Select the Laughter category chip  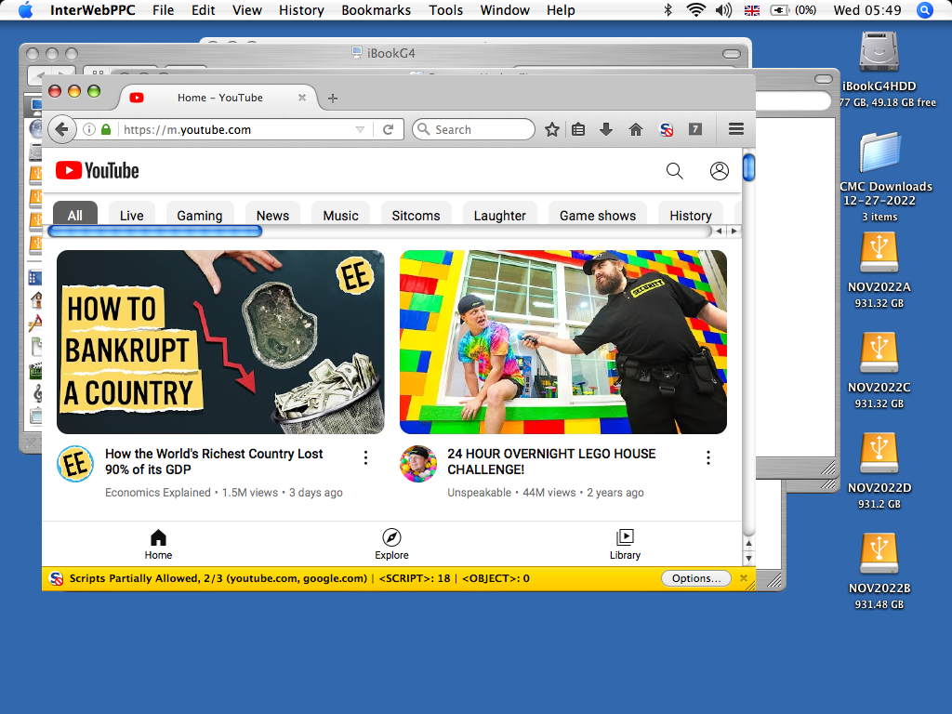[x=499, y=215]
